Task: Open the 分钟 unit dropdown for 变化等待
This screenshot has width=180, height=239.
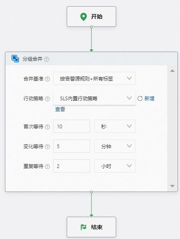Action: click(115, 146)
